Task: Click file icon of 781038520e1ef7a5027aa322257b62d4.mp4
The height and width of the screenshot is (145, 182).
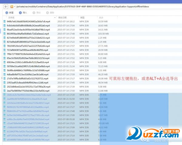Action: click(5, 46)
